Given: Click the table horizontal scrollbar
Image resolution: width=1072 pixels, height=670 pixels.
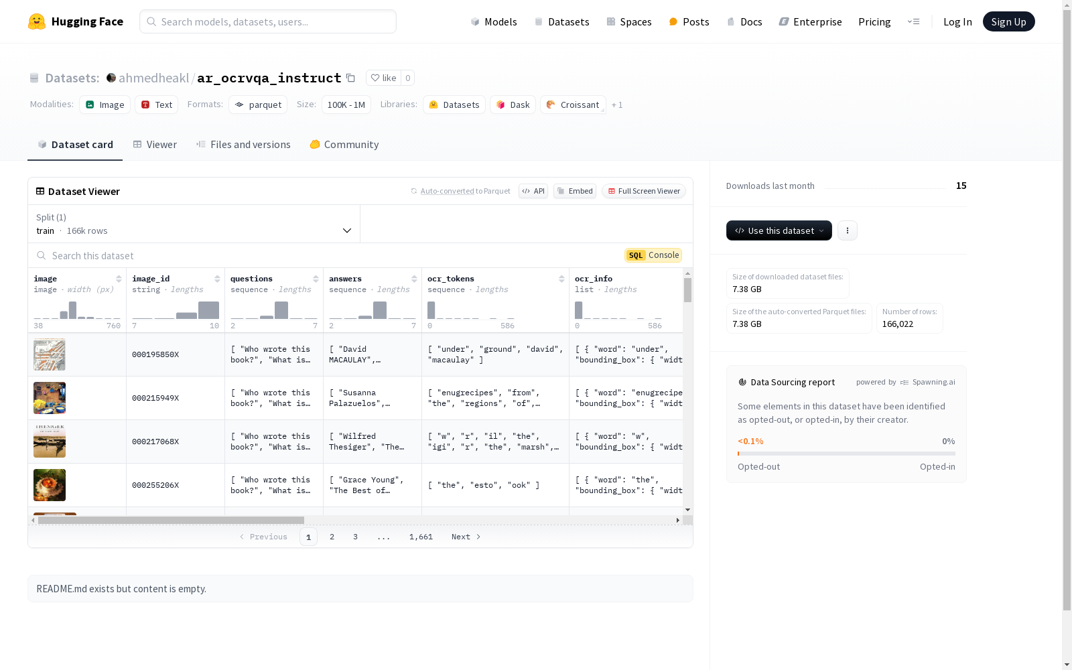Looking at the screenshot, I should point(171,520).
